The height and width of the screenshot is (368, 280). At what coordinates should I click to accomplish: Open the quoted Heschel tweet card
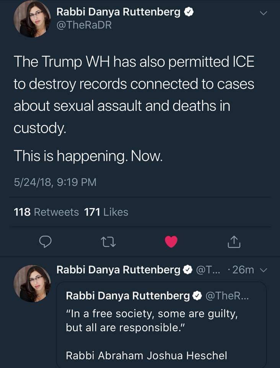tap(161, 326)
